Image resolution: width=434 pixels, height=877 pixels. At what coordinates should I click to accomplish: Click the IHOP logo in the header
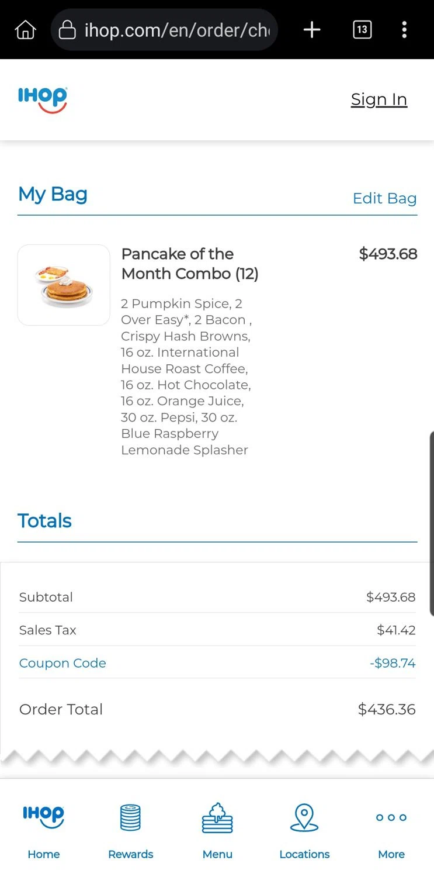[x=43, y=99]
